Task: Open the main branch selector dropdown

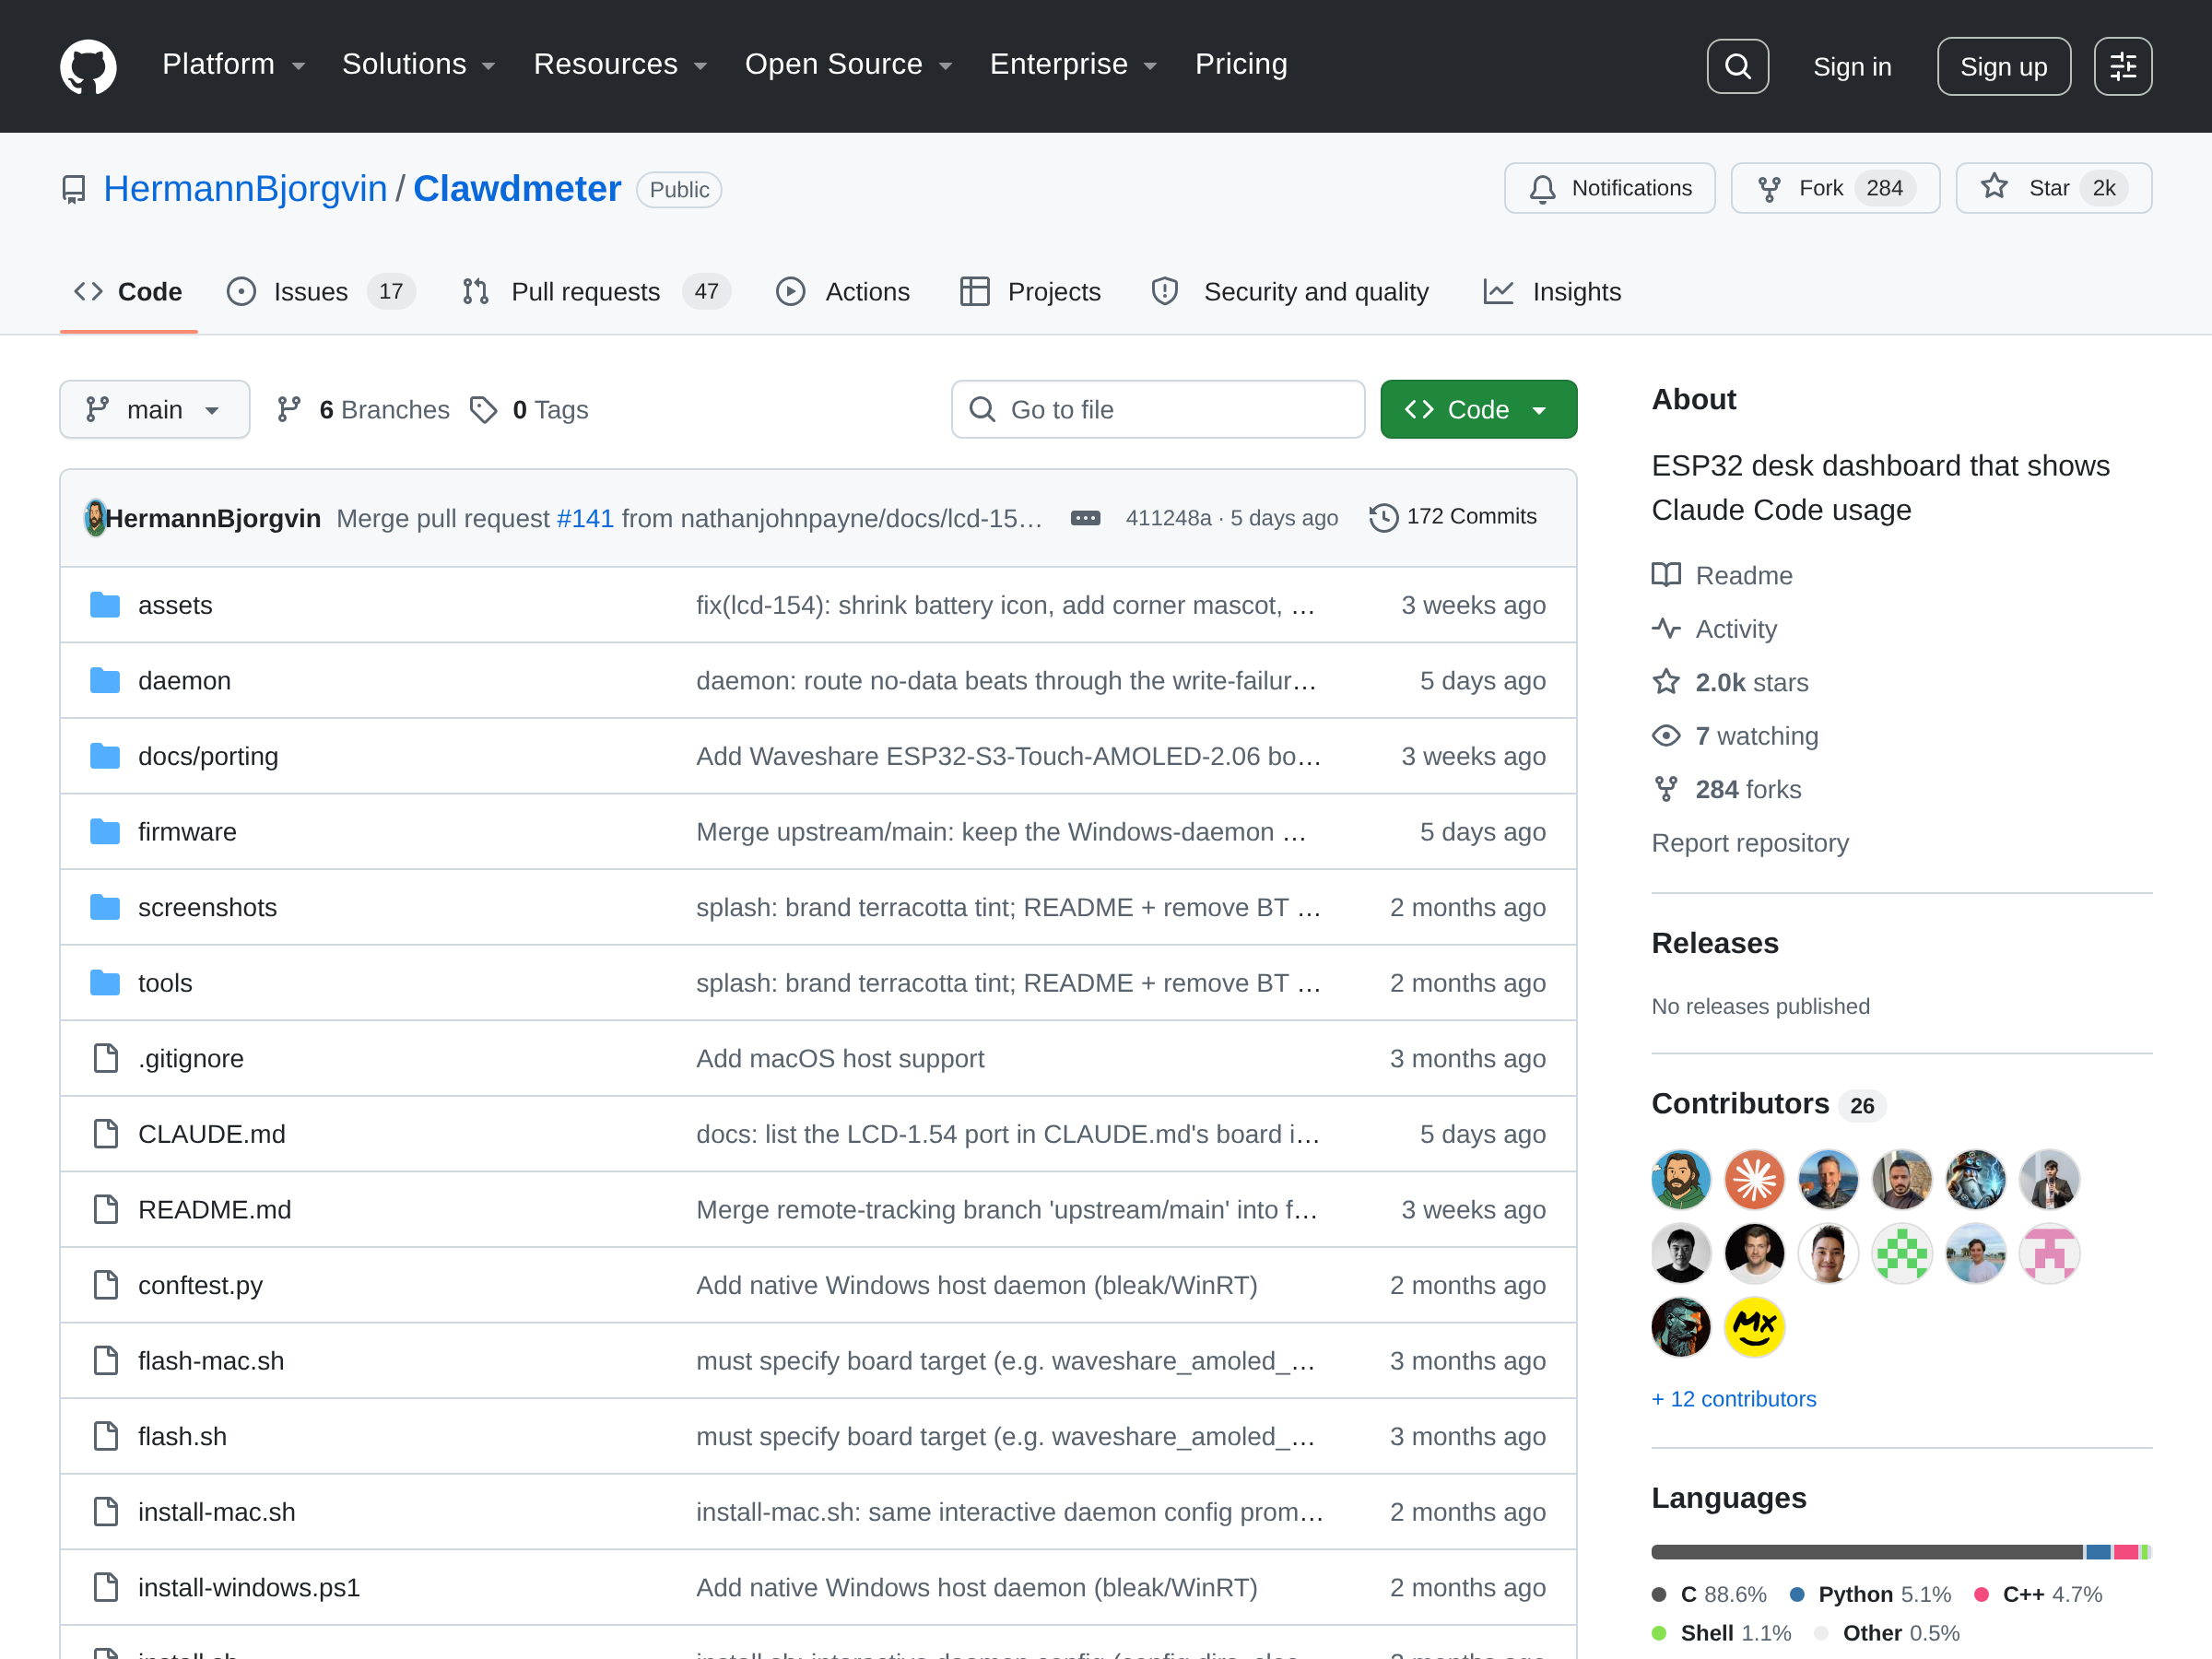Action: pos(154,409)
